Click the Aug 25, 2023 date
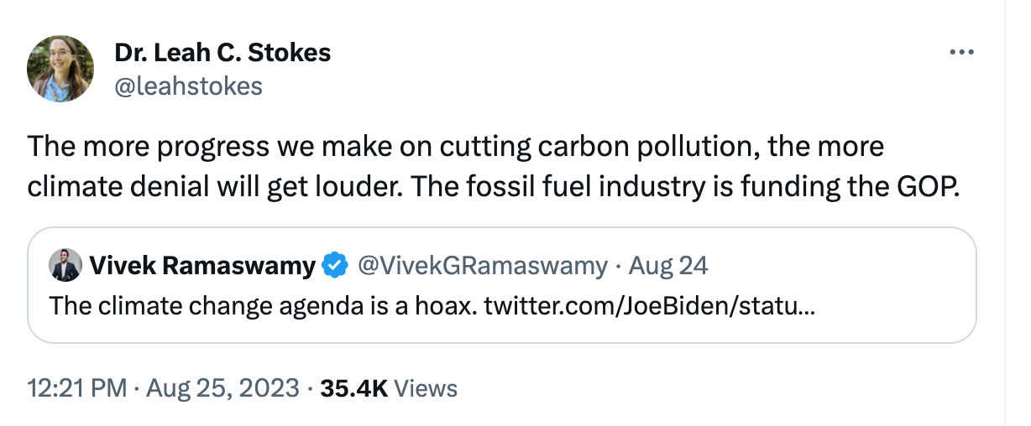The height and width of the screenshot is (426, 1031). [222, 388]
